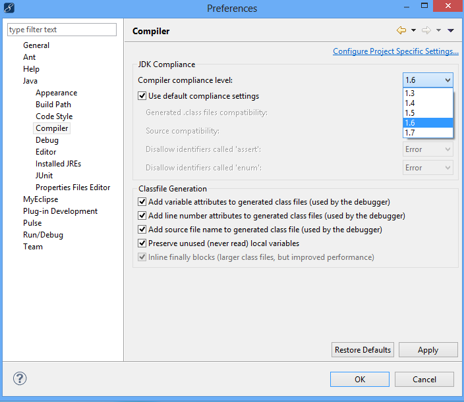Select Run/Debug in preferences tree
This screenshot has height=402, width=464.
pyautogui.click(x=43, y=234)
